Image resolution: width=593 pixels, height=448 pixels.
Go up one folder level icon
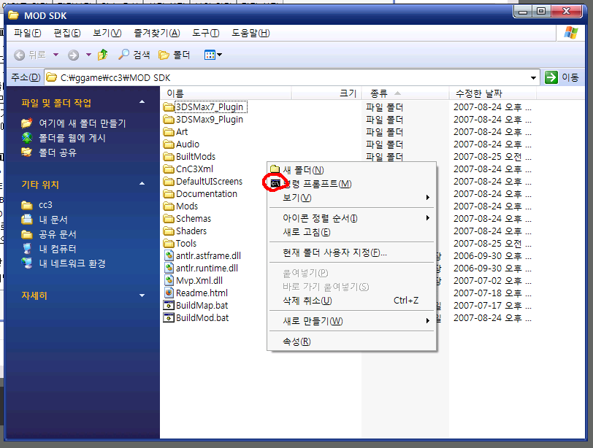[102, 55]
